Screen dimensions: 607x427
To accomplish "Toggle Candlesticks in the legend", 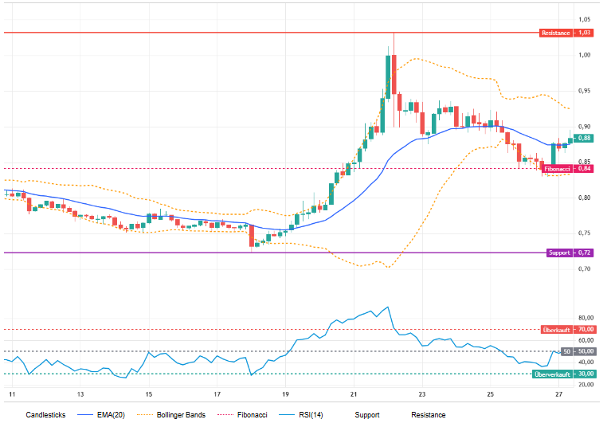I will click(x=45, y=415).
